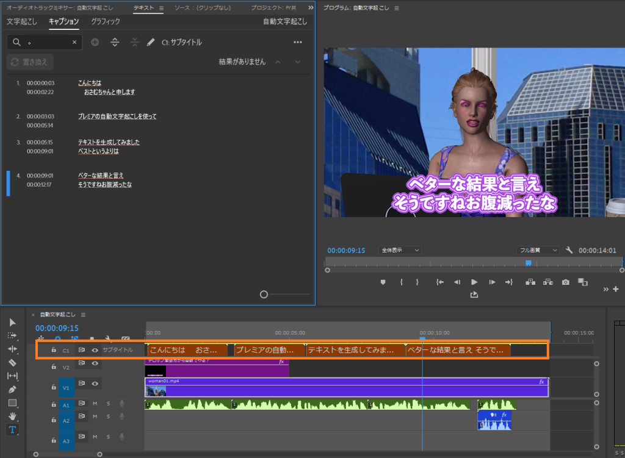Screen dimensions: 625x458
Task: Clear the caption search field with X
Action: point(74,42)
